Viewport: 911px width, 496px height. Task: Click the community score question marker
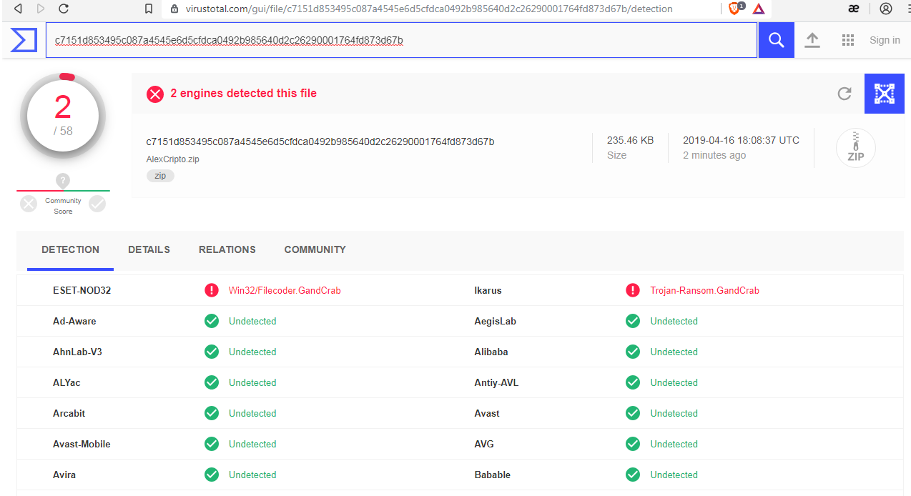coord(63,181)
